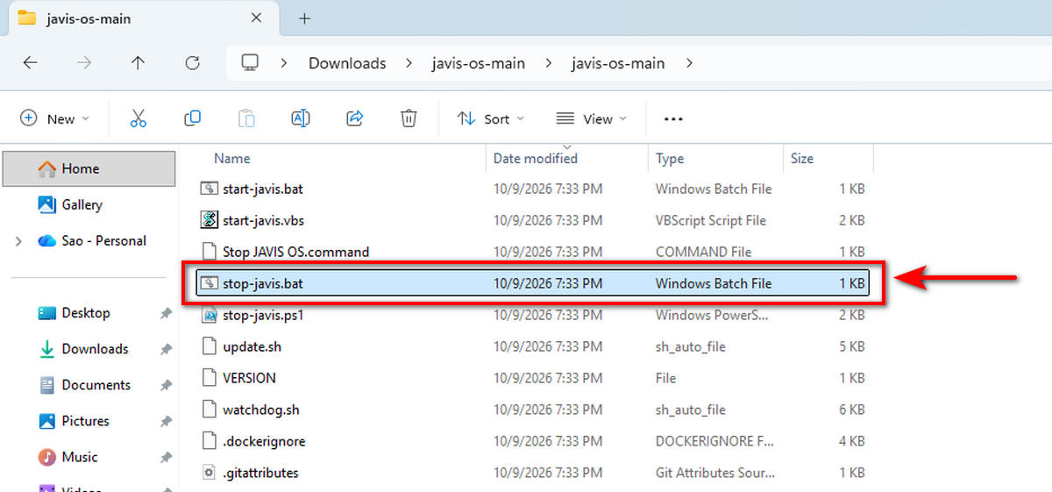Expand chevron at end of address path
This screenshot has height=492, width=1052.
[x=688, y=63]
